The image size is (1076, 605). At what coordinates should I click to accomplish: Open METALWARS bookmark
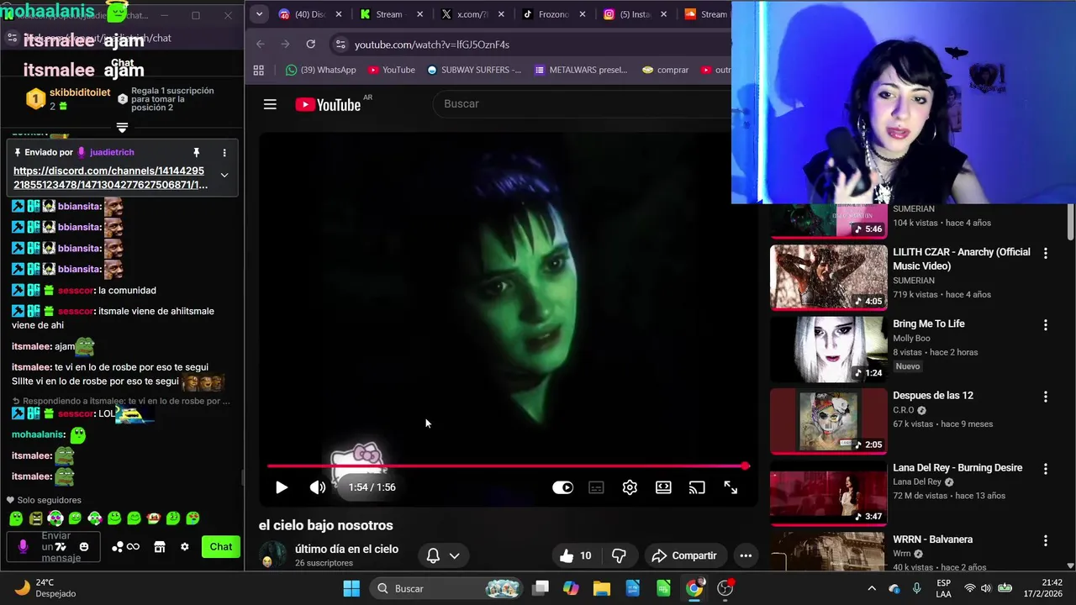(581, 70)
